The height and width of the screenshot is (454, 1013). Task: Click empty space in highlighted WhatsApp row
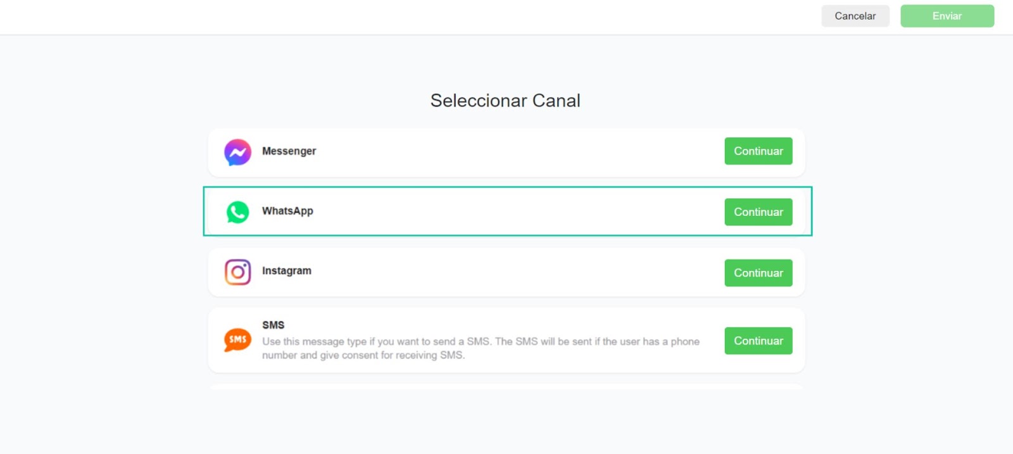click(x=507, y=211)
